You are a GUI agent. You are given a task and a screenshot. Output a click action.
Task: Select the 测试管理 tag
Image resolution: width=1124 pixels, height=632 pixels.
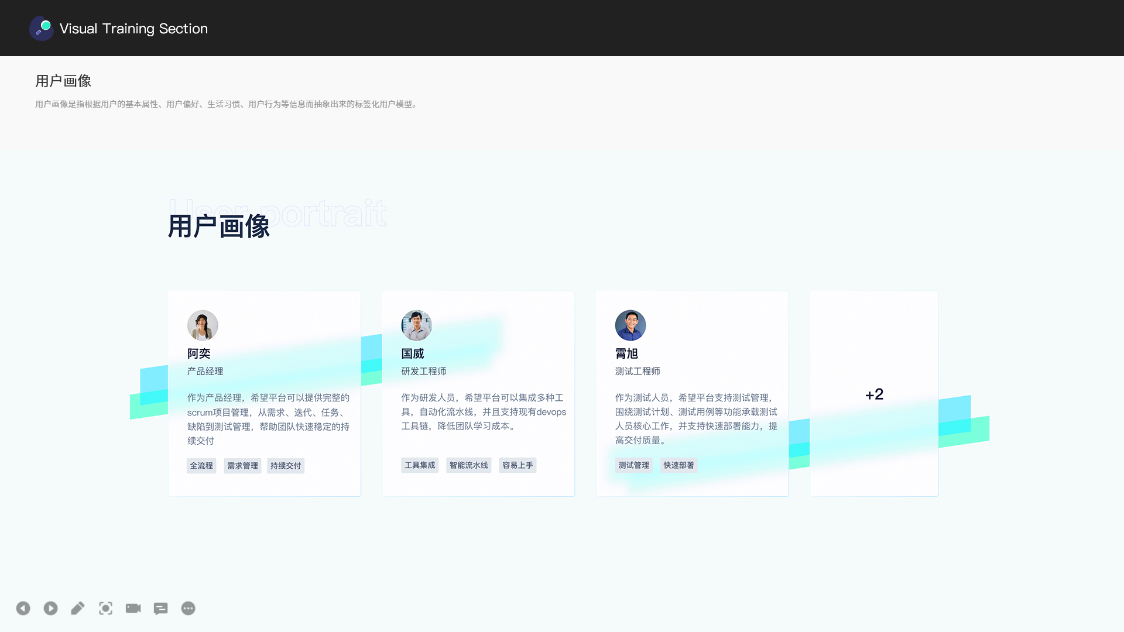pos(634,465)
